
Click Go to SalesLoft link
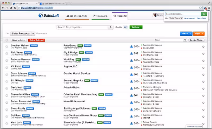click(190, 18)
